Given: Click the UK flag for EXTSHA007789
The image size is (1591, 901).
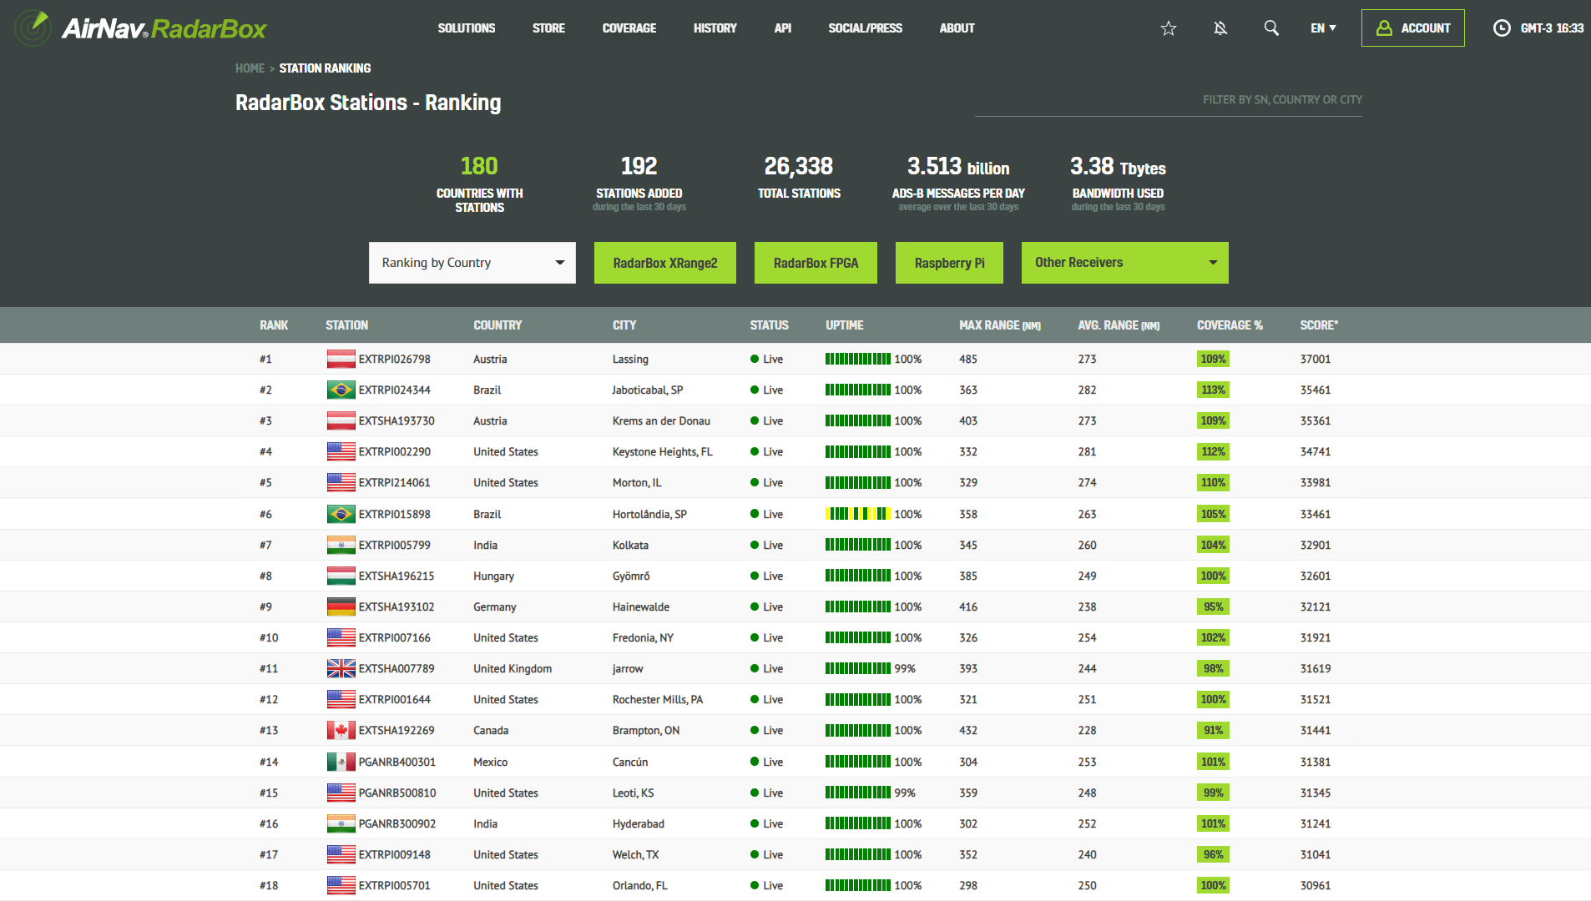Looking at the screenshot, I should point(341,669).
